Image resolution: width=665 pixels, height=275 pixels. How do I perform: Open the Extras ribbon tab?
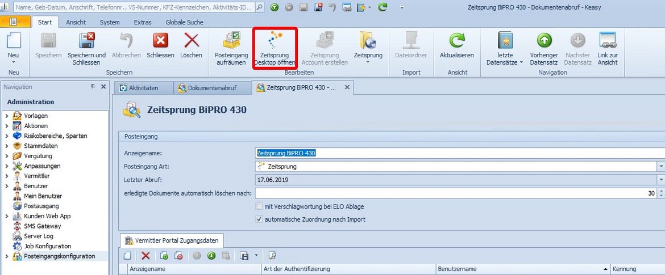tap(143, 22)
